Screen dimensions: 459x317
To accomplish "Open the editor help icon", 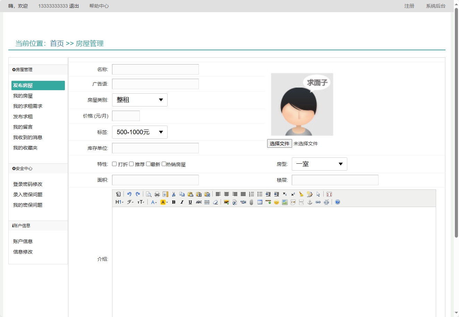I will 337,202.
